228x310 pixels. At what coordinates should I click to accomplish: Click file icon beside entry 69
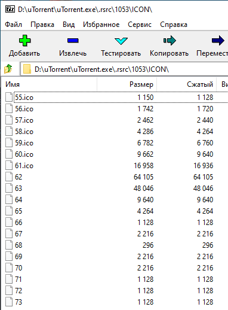(x=9, y=256)
